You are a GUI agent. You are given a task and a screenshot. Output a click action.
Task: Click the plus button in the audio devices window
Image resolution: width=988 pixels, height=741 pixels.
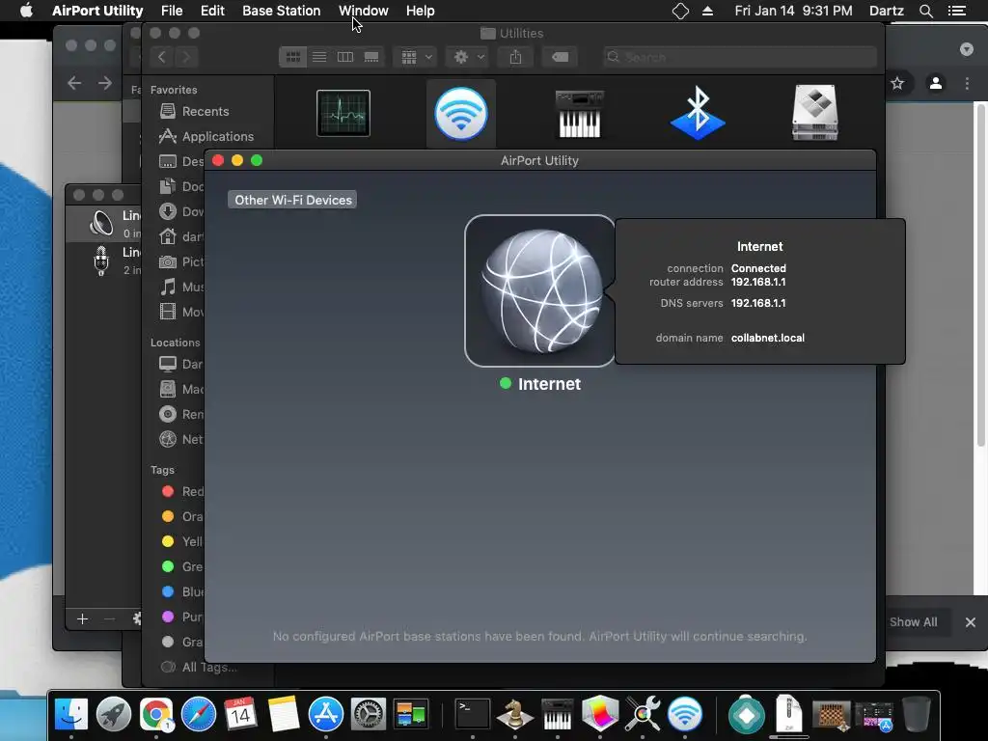pos(83,618)
